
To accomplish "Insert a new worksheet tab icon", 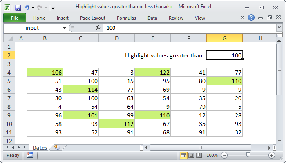I will click(57, 148).
